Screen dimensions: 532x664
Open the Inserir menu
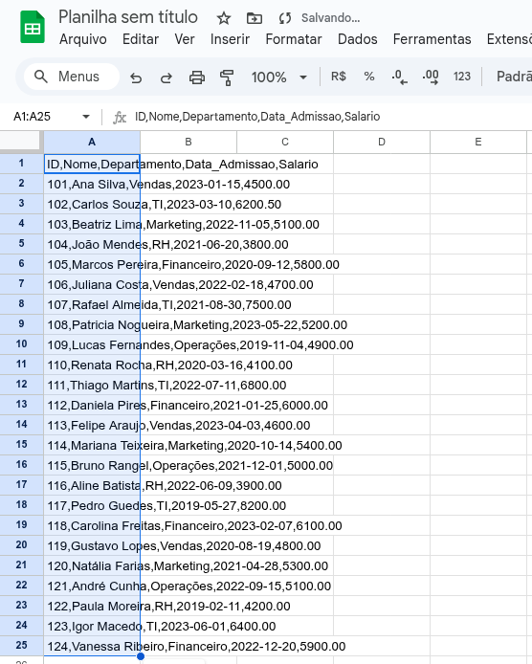(230, 39)
